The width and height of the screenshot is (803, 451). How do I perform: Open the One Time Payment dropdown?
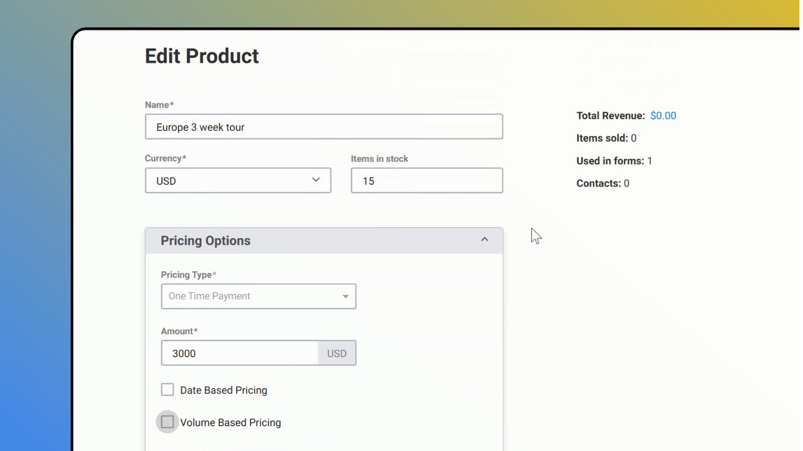(x=258, y=296)
